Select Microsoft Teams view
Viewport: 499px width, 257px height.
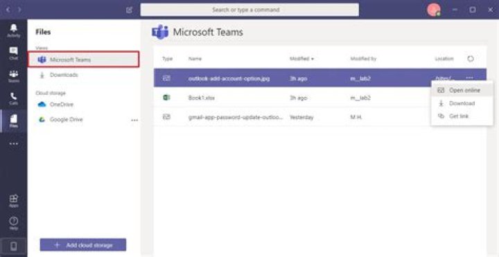point(84,60)
